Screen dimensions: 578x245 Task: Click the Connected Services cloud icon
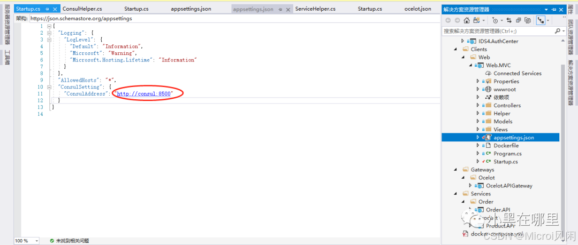488,74
